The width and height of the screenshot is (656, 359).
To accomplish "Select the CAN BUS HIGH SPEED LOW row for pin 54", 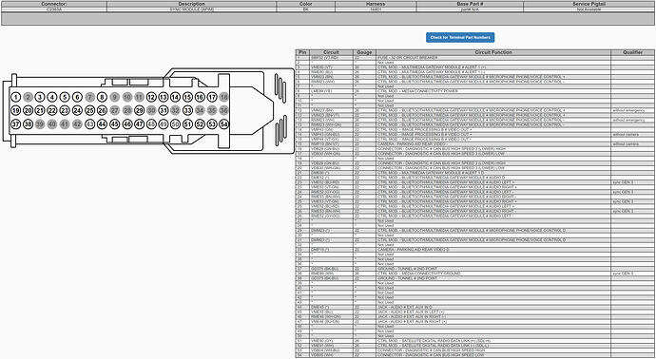I will tap(474, 355).
